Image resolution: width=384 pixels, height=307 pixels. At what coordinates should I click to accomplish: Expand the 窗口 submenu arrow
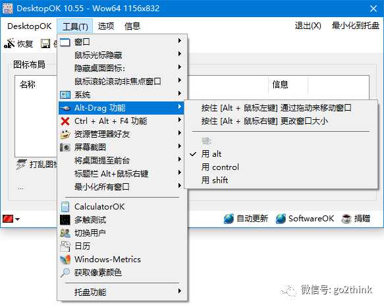(x=180, y=40)
